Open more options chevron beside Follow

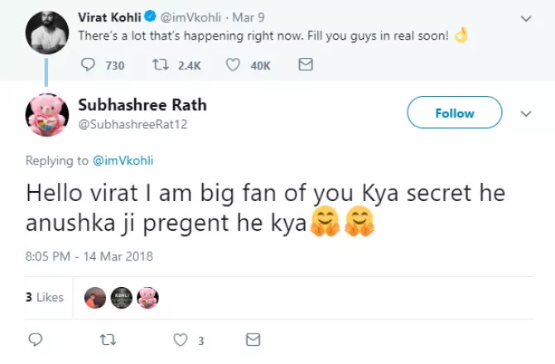click(524, 113)
